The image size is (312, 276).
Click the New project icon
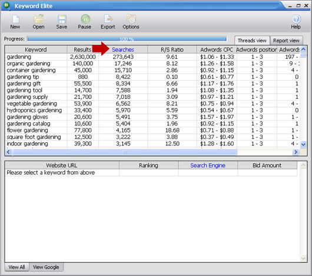pos(15,22)
